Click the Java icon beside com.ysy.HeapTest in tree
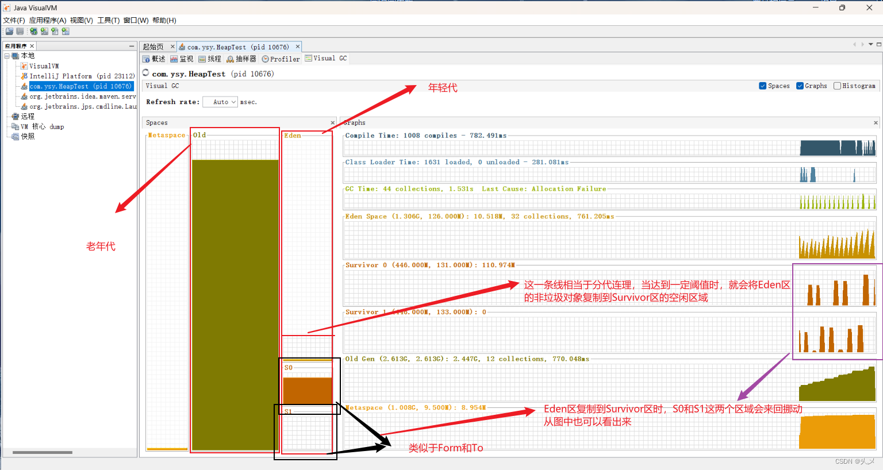Viewport: 883px width, 470px height. coord(24,86)
